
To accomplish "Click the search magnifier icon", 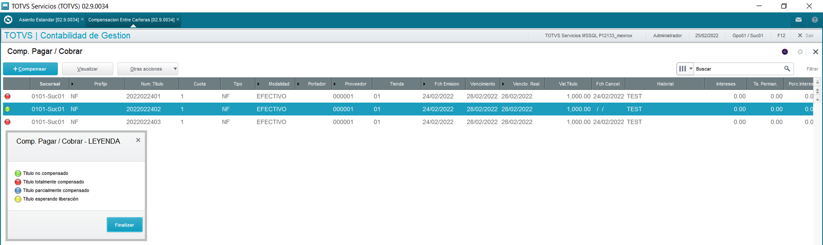I will point(787,68).
